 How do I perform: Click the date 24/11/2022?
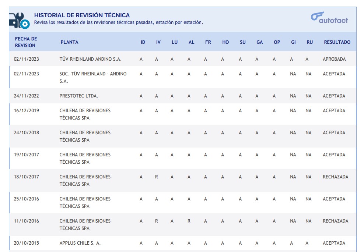point(26,96)
